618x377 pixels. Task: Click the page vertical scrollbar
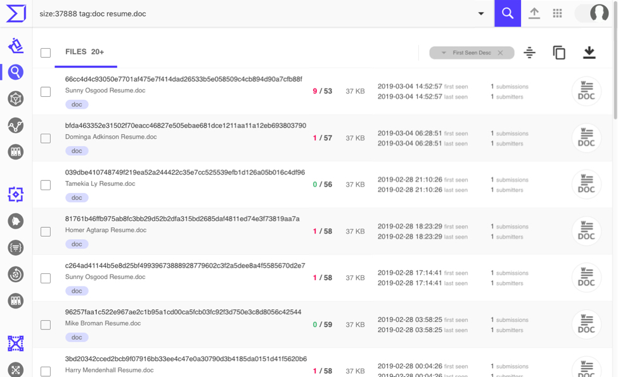pyautogui.click(x=615, y=59)
